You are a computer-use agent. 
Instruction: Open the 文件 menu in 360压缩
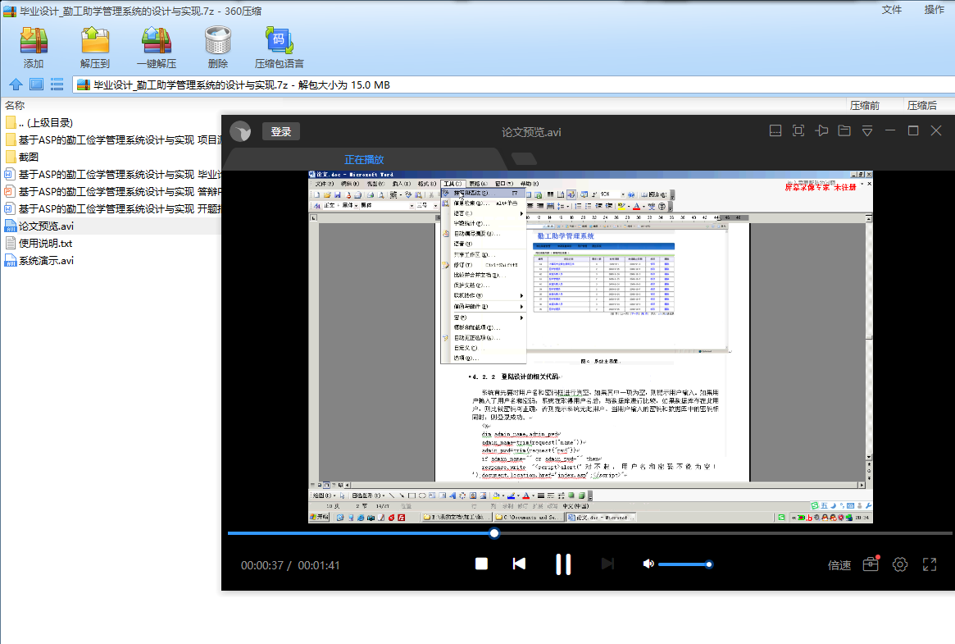tap(892, 10)
